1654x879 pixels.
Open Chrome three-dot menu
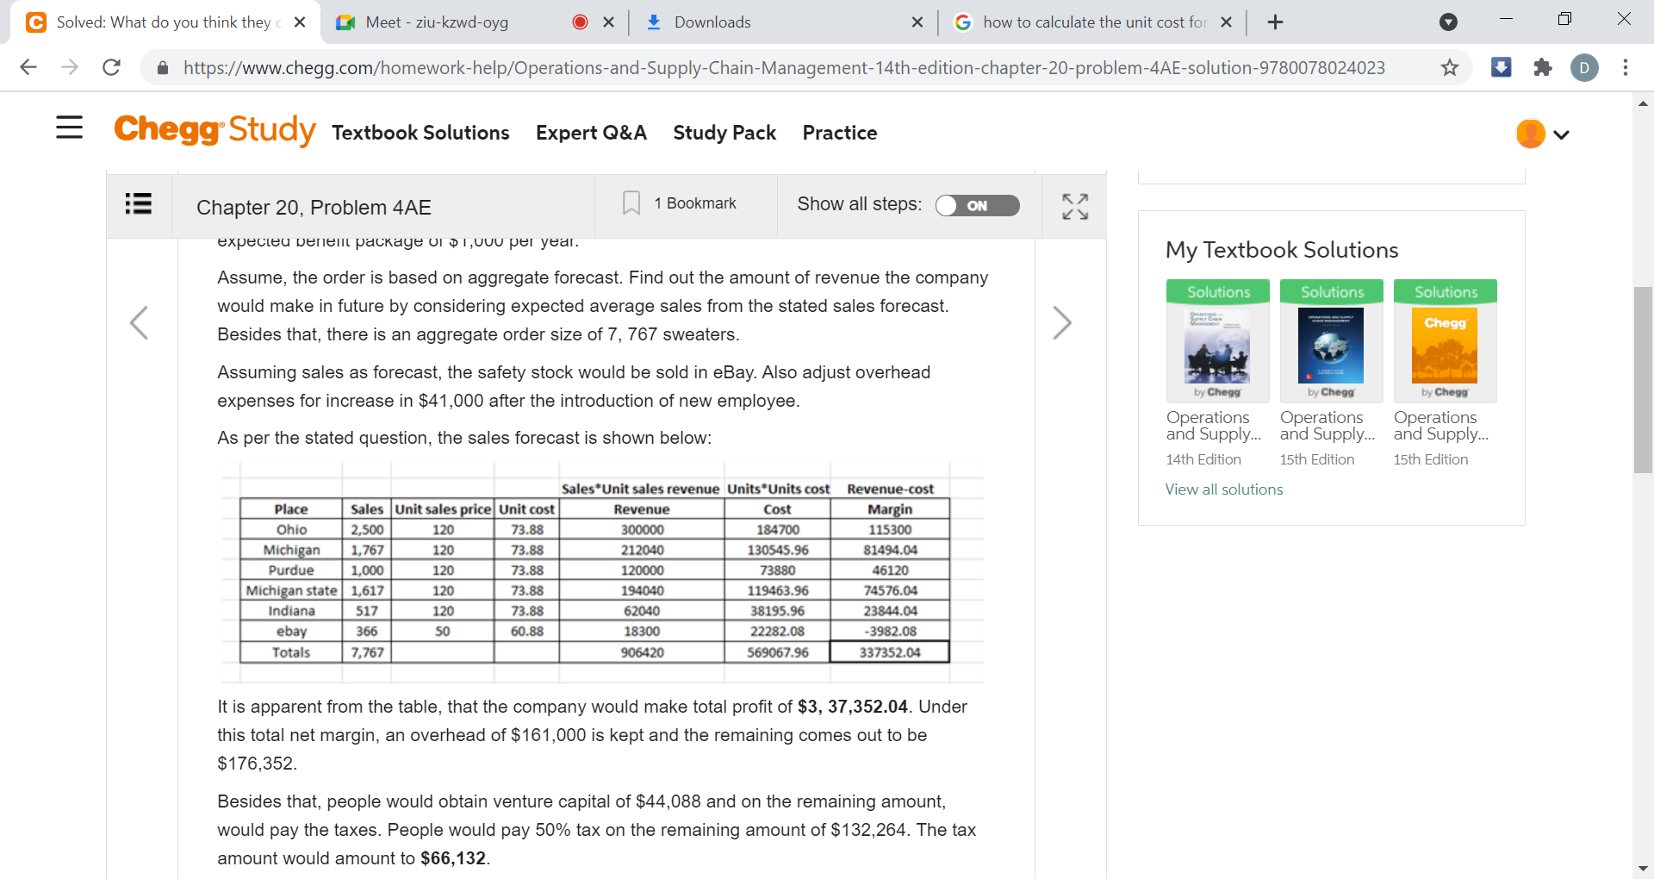1626,67
